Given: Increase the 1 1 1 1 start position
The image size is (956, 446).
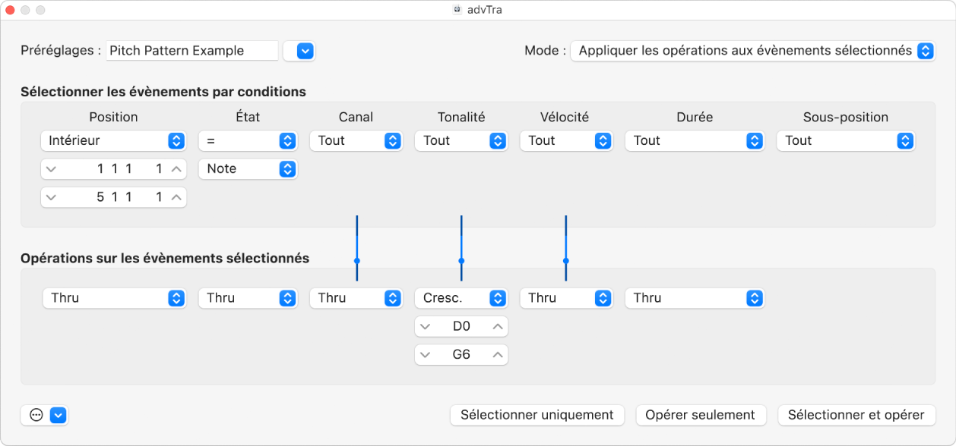Looking at the screenshot, I should (x=176, y=169).
